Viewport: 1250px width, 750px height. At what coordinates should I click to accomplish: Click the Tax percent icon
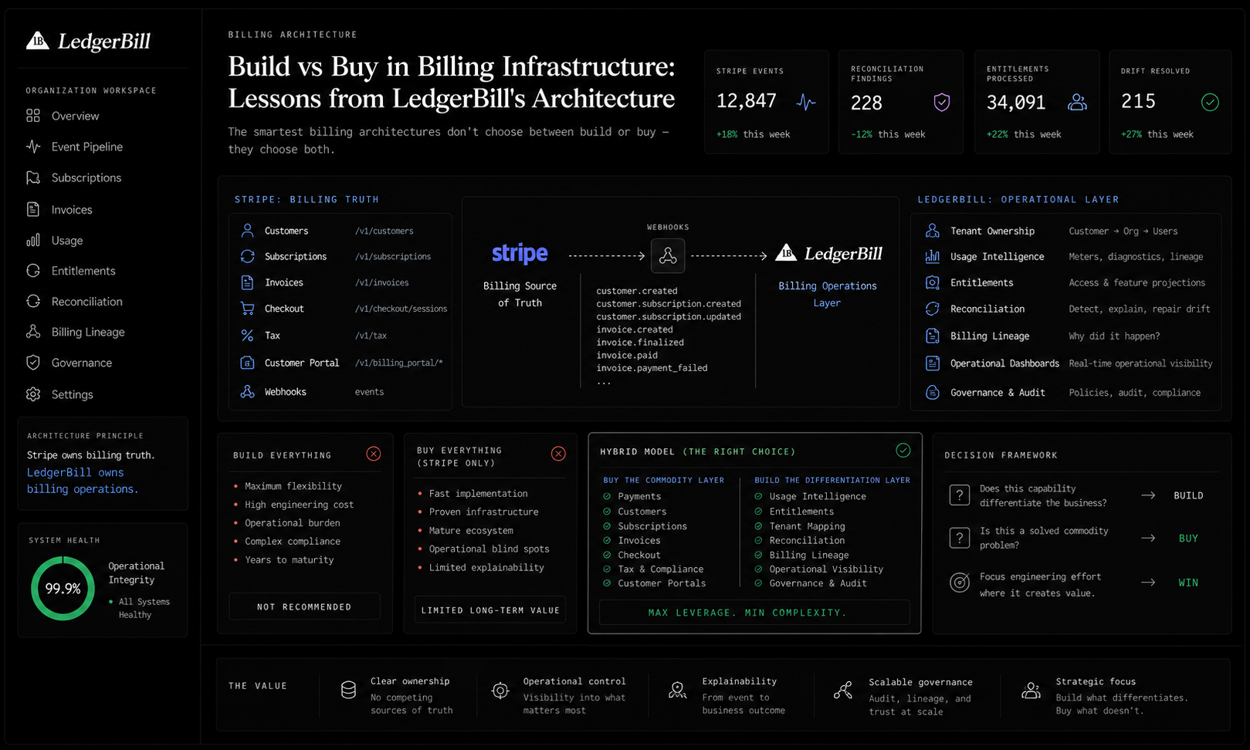pos(247,336)
